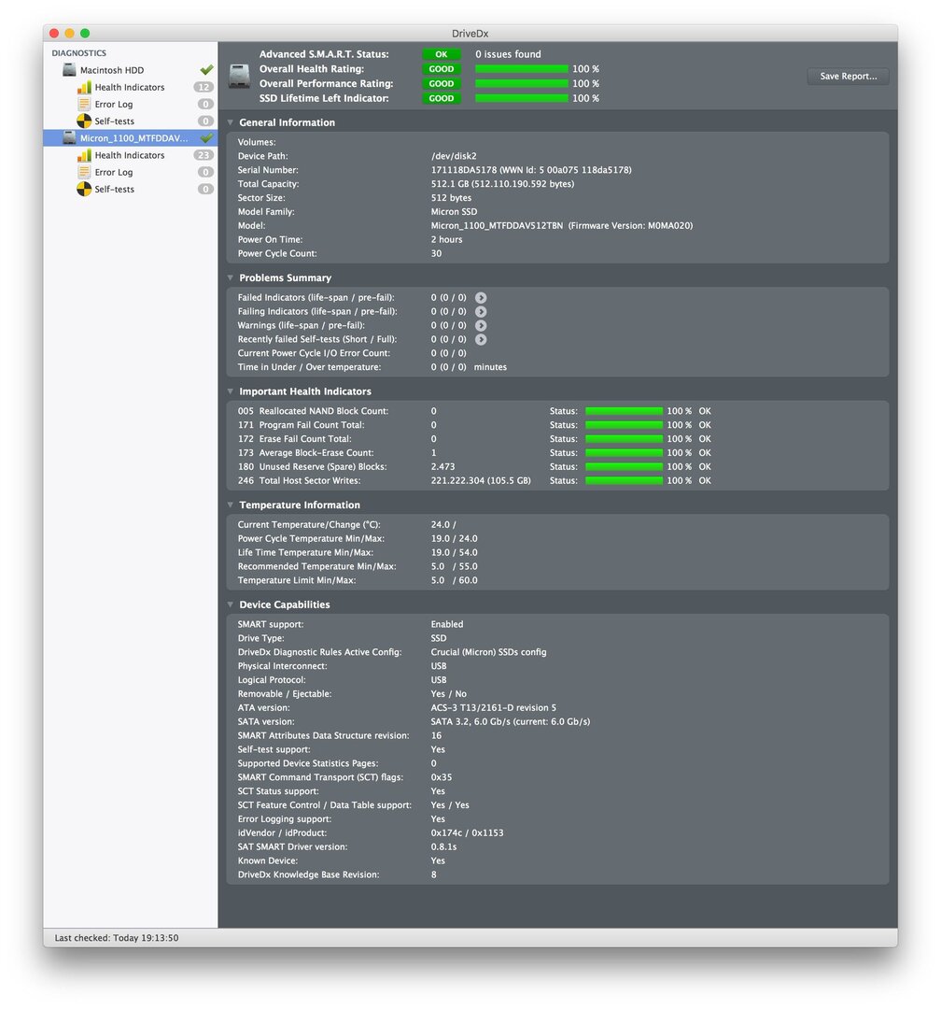941x1009 pixels.
Task: Click the Overall Health Rating progress bar
Action: (x=522, y=69)
